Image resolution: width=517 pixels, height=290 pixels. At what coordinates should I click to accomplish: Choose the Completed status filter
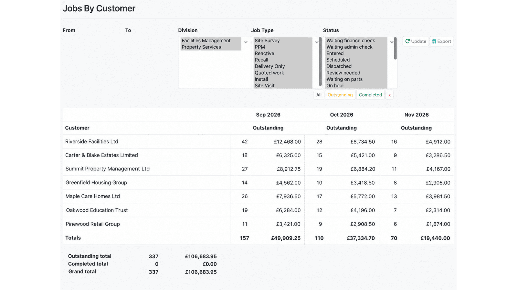370,95
